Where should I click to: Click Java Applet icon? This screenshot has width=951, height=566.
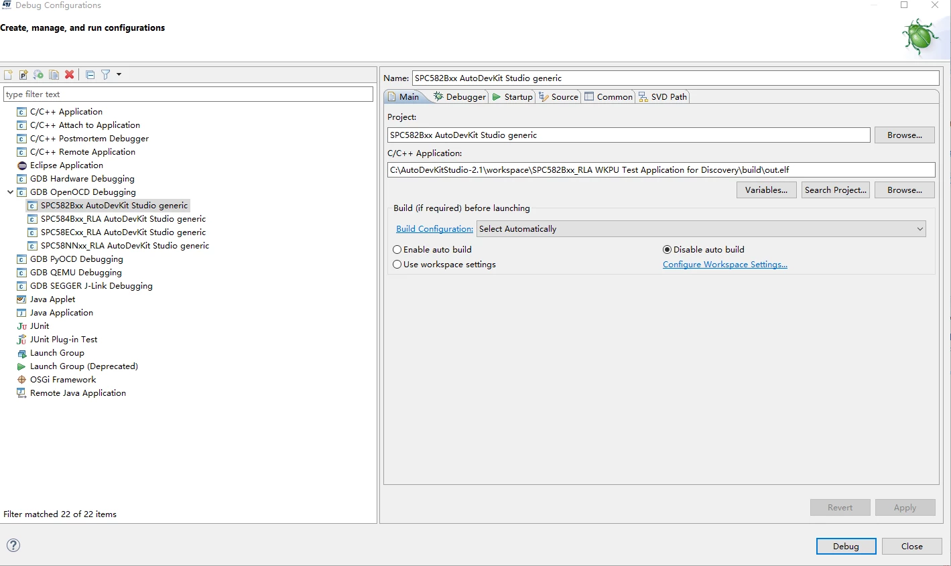click(x=21, y=299)
